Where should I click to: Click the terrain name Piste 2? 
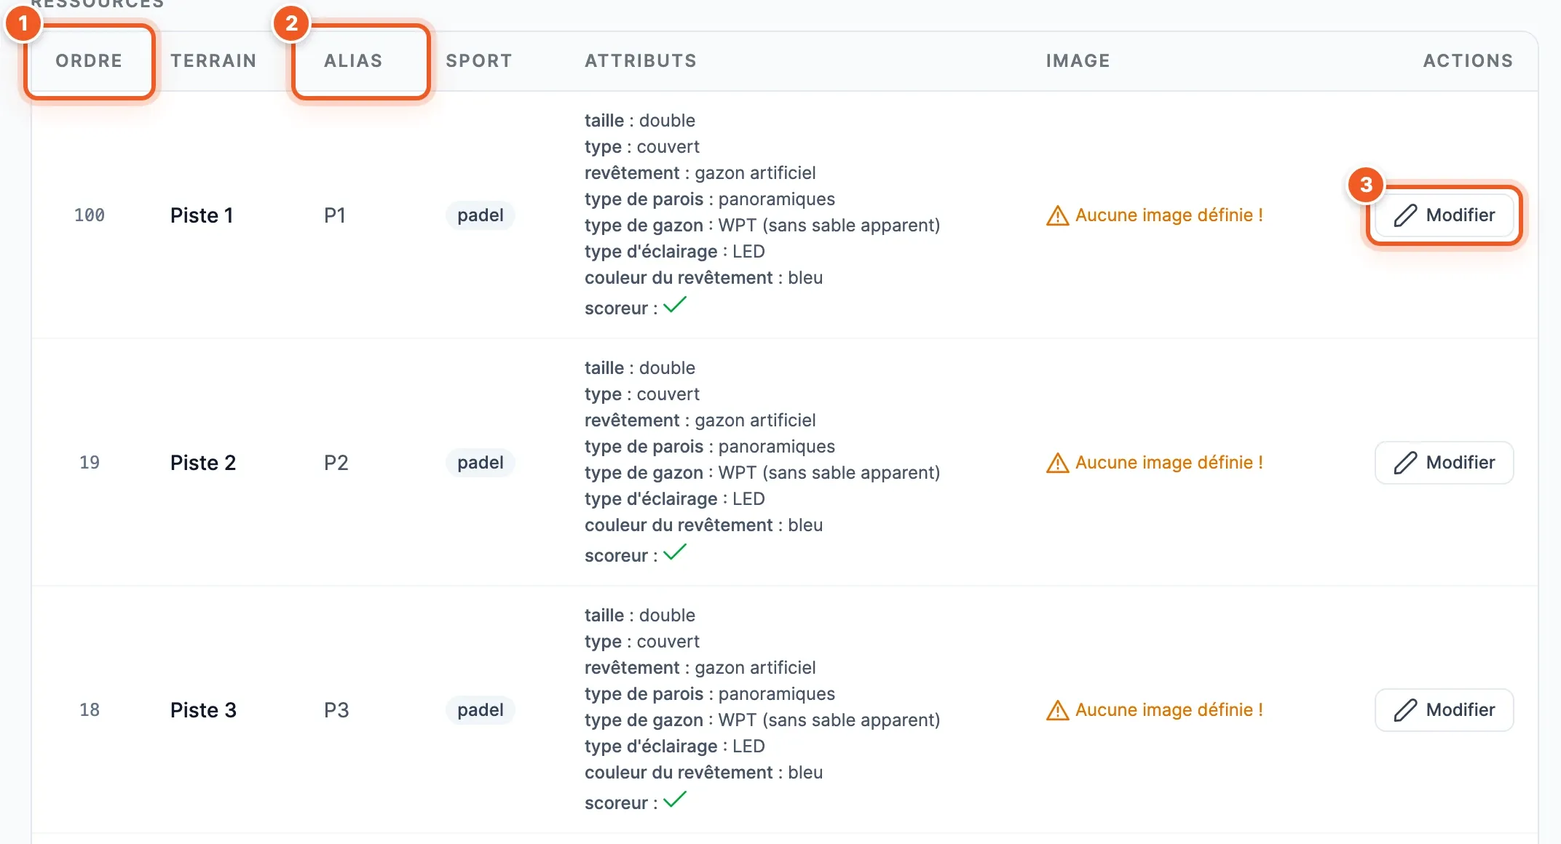tap(203, 463)
